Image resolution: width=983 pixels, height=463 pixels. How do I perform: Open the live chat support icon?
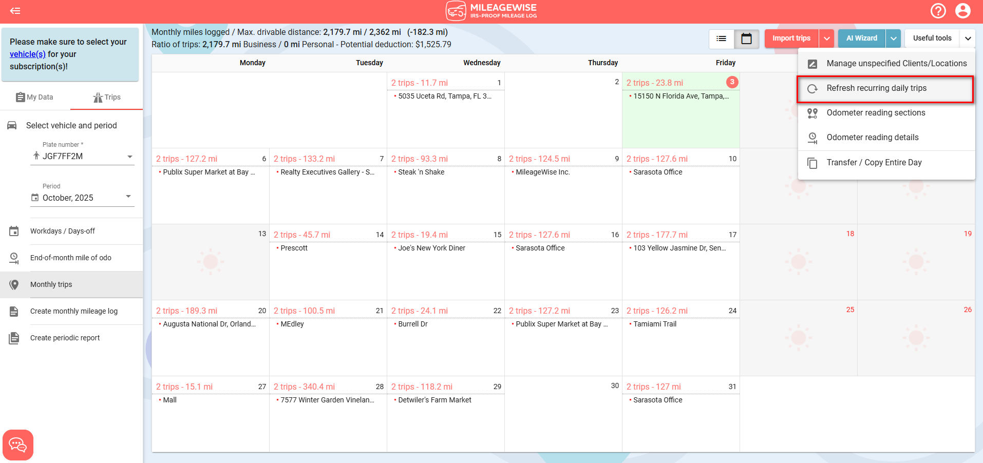point(18,445)
